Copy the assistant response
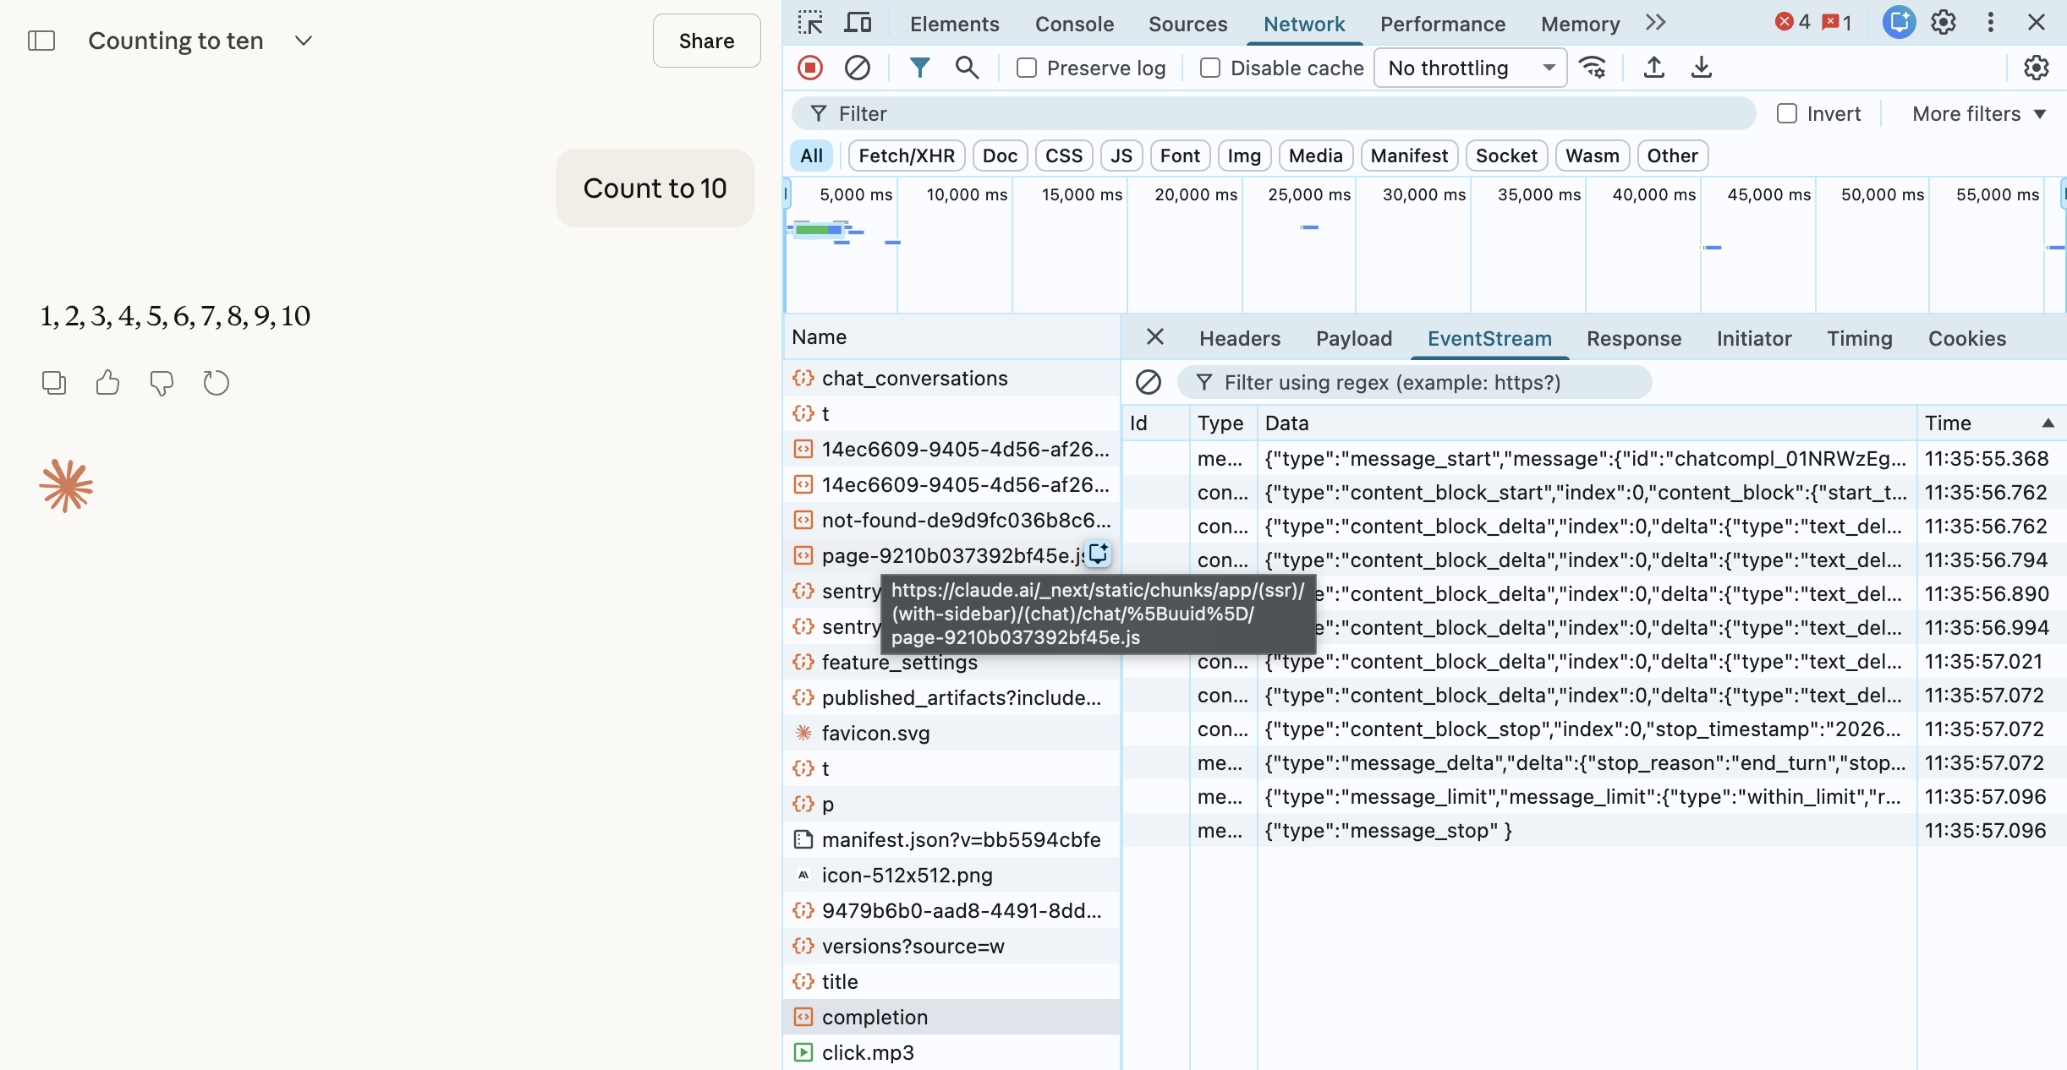Screen dimensions: 2067x1070 pyautogui.click(x=54, y=383)
